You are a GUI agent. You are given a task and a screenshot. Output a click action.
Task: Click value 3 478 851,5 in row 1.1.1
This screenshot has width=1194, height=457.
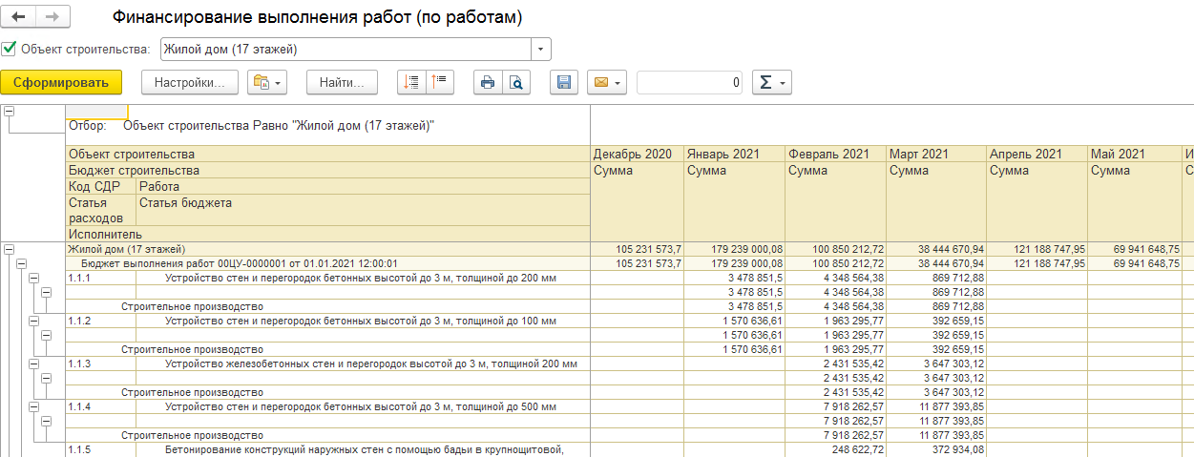click(x=755, y=278)
